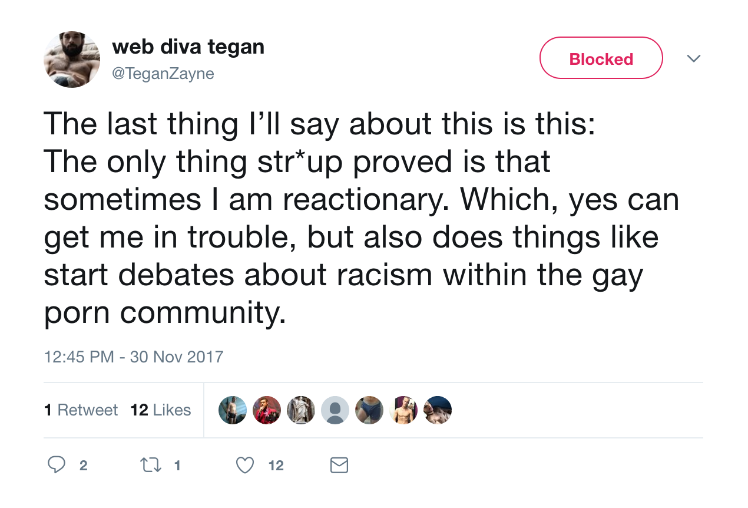Click the envelope direct message icon

click(x=339, y=466)
